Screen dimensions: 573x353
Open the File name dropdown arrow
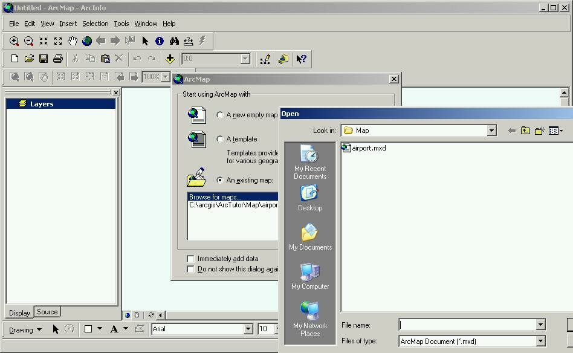pos(540,325)
